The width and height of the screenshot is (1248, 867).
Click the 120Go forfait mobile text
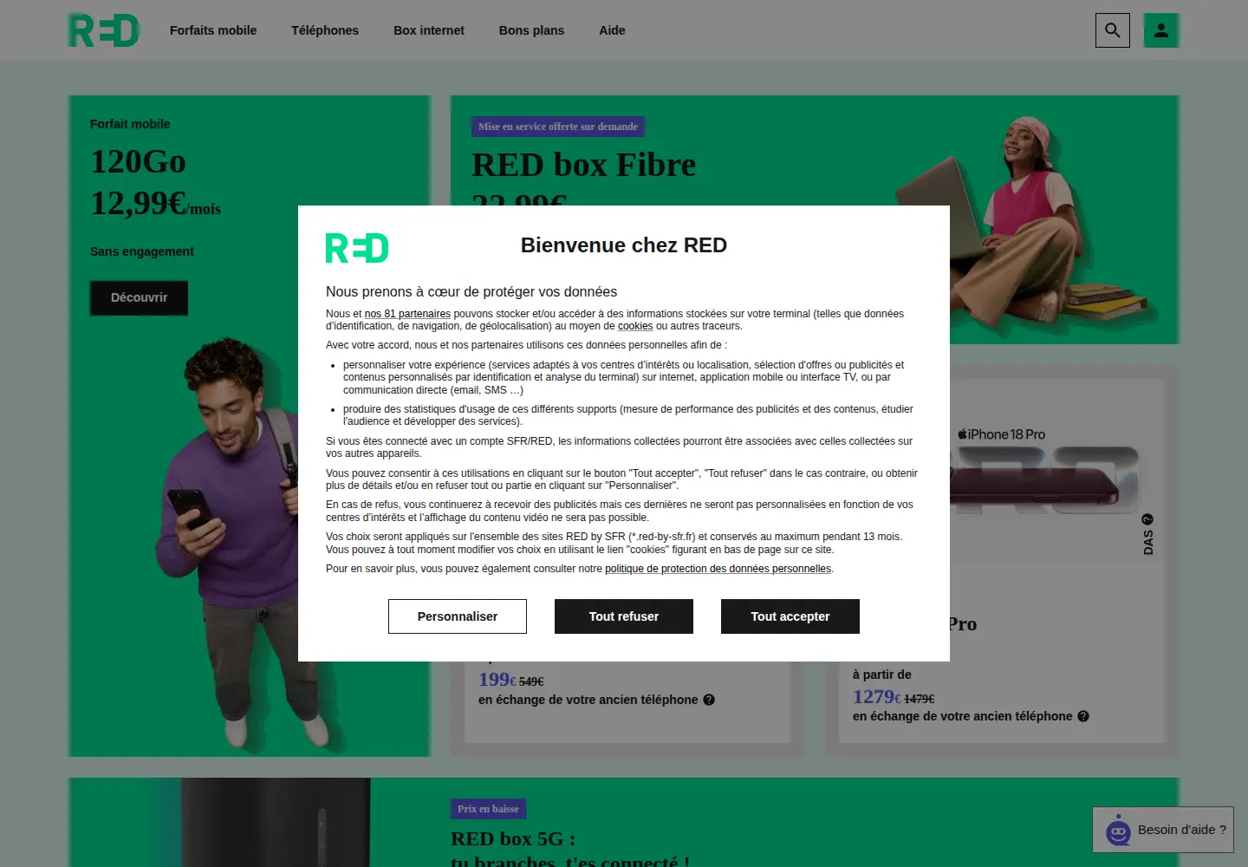pyautogui.click(x=138, y=161)
